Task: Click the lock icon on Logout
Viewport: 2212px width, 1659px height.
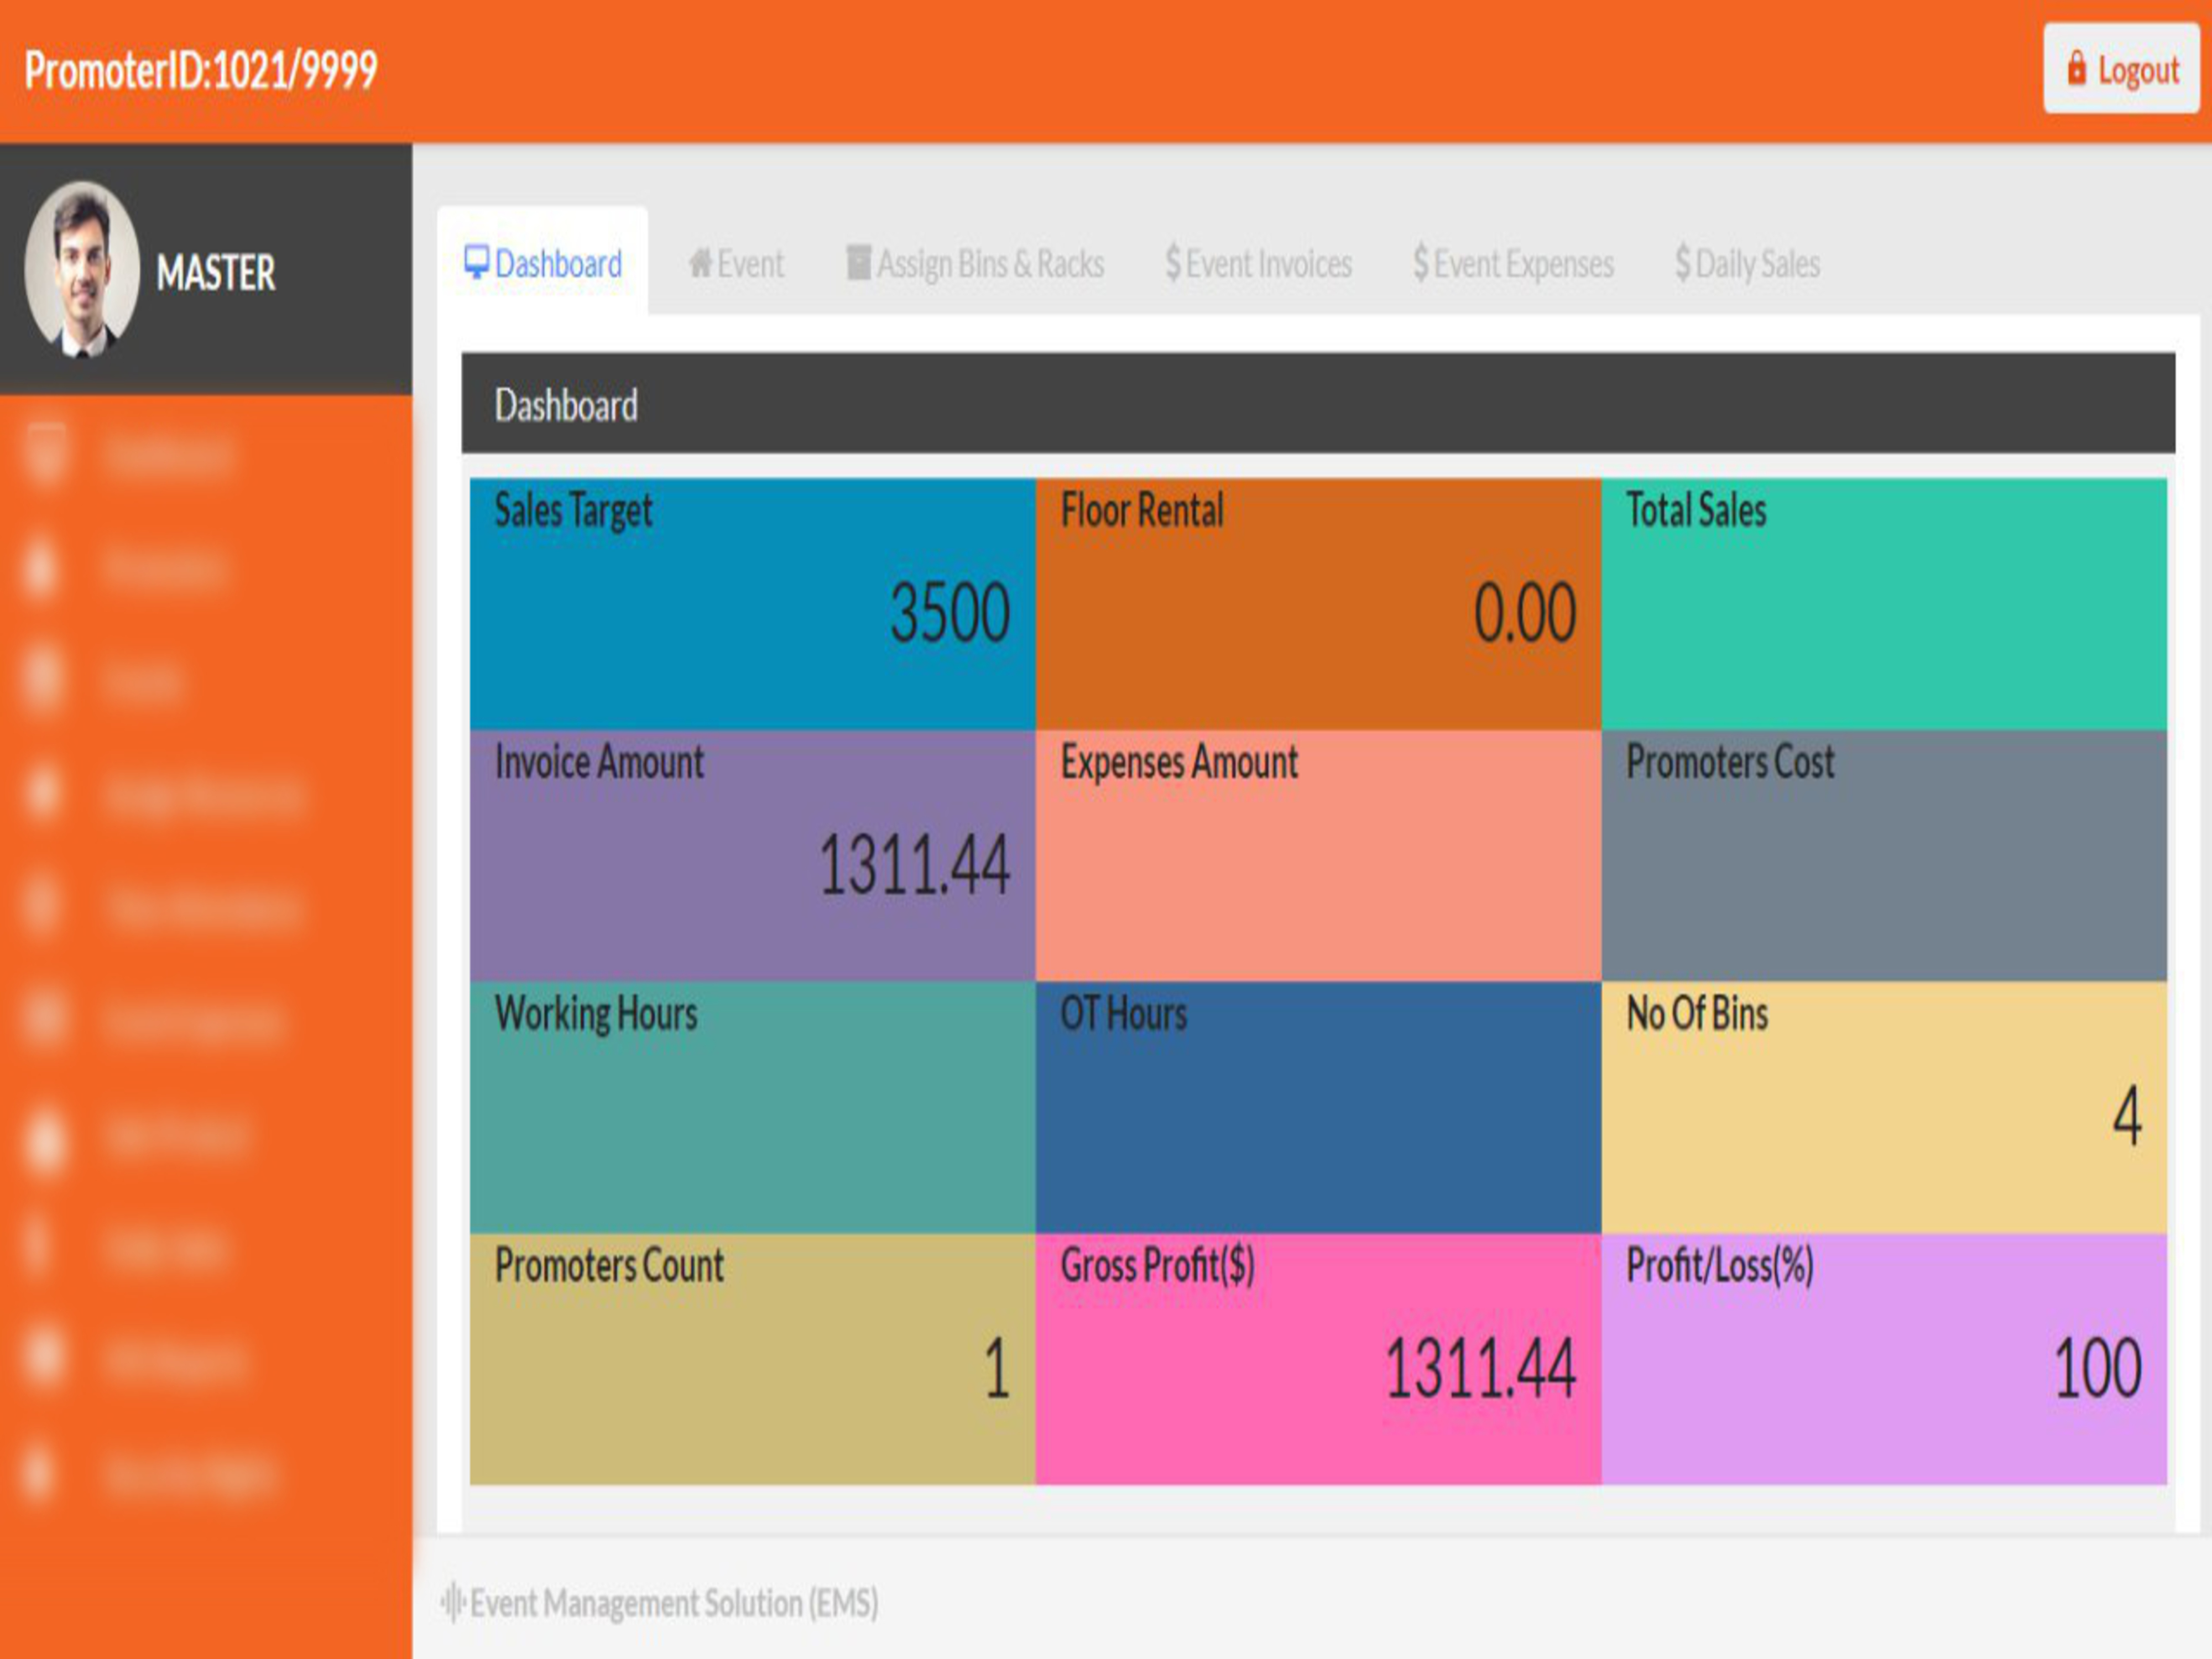Action: (2077, 69)
